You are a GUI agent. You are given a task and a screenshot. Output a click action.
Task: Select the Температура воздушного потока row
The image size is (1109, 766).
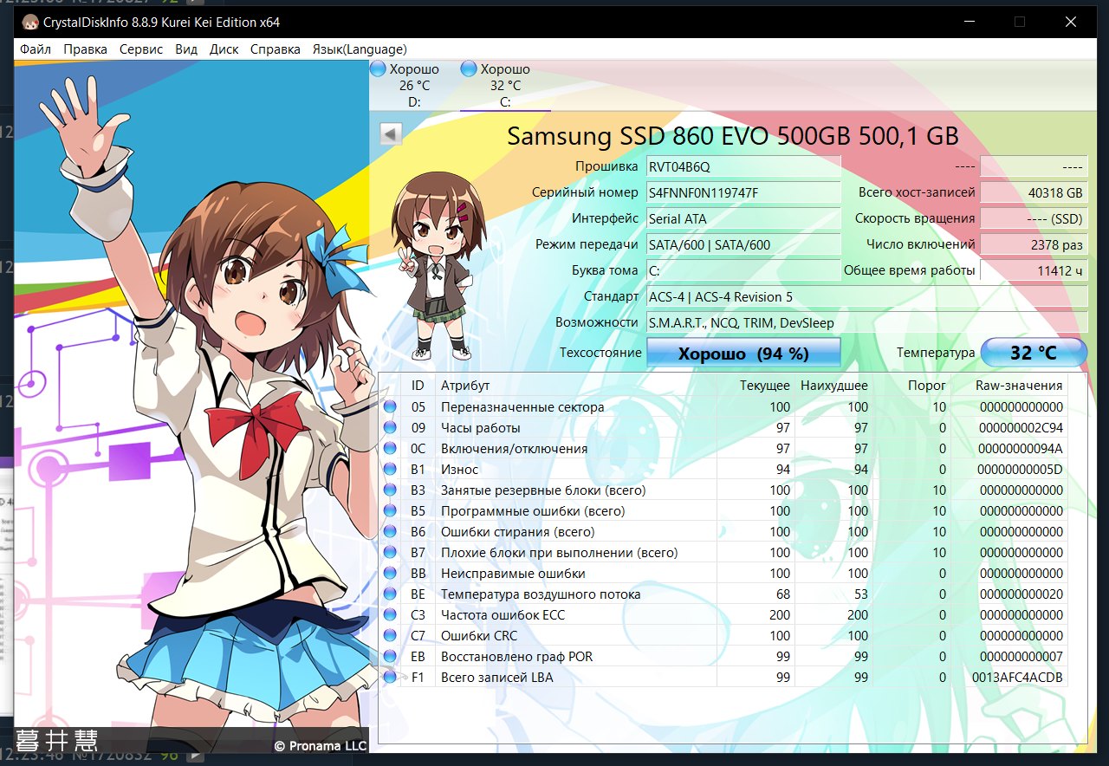coord(724,594)
